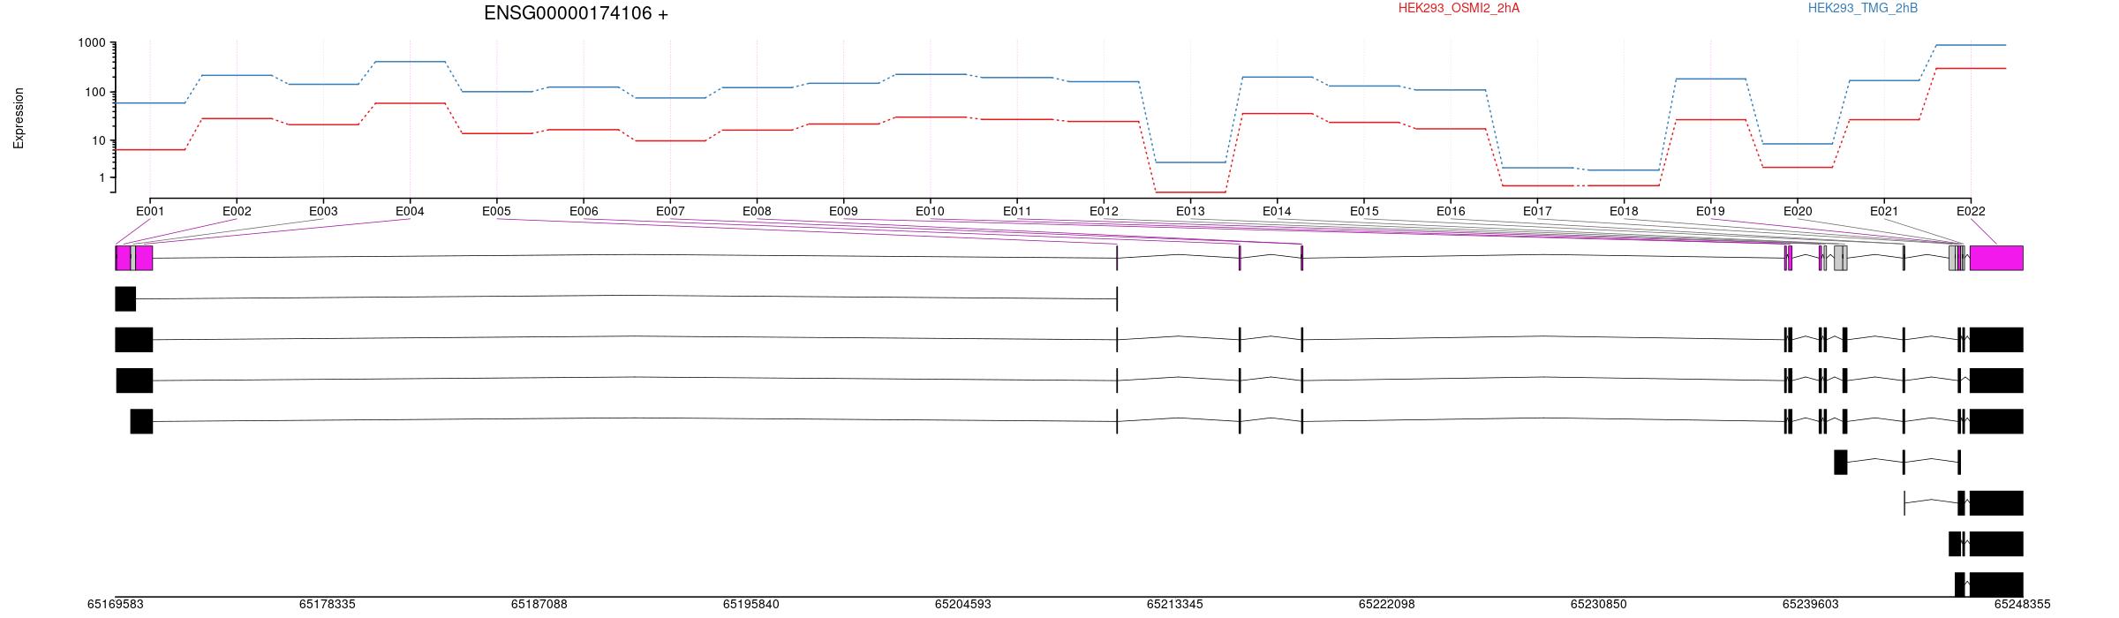Click exon label E004
The height and width of the screenshot is (618, 2119).
coord(410,211)
